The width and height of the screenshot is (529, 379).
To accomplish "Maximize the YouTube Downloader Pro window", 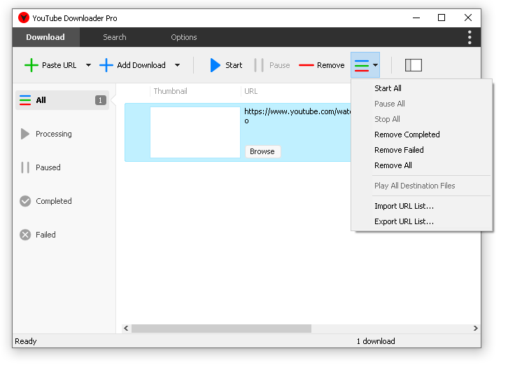I will tap(442, 18).
